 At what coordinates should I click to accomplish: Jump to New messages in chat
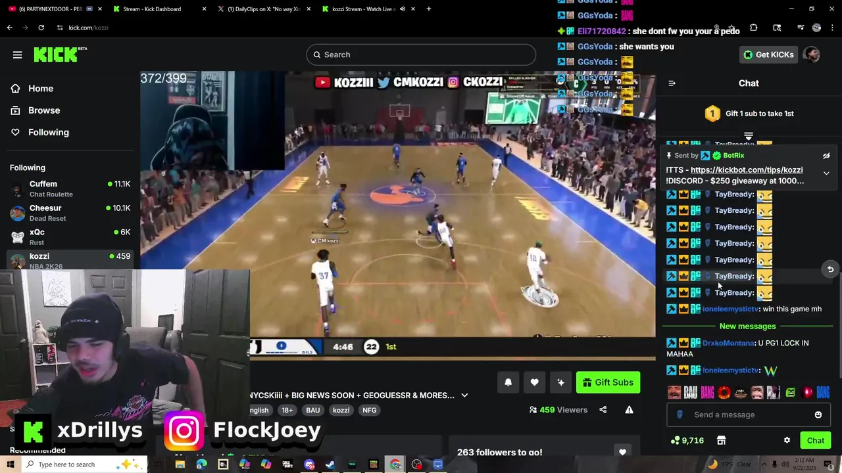[747, 327]
